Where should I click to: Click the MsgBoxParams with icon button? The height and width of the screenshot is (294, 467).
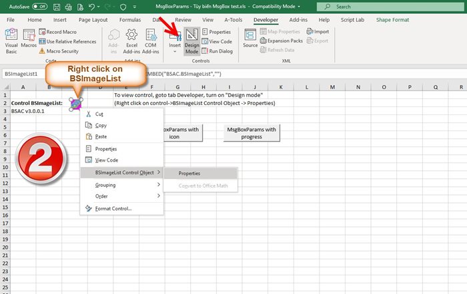(x=183, y=133)
